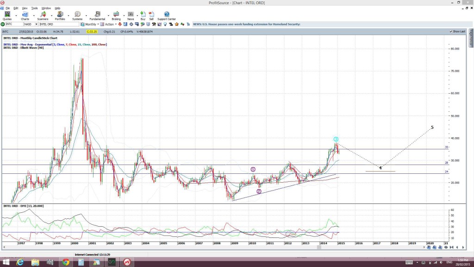Click the chart horizontal scrollbar thumb
The height and width of the screenshot is (267, 474).
319,247
